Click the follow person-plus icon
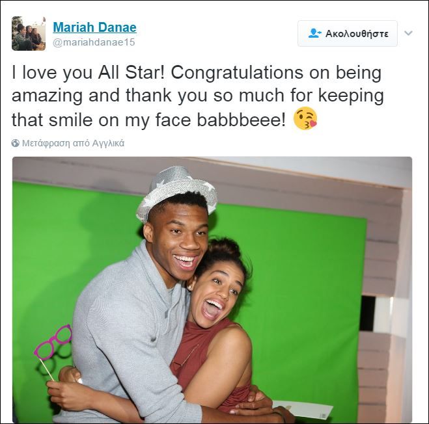This screenshot has width=429, height=424. pyautogui.click(x=314, y=33)
